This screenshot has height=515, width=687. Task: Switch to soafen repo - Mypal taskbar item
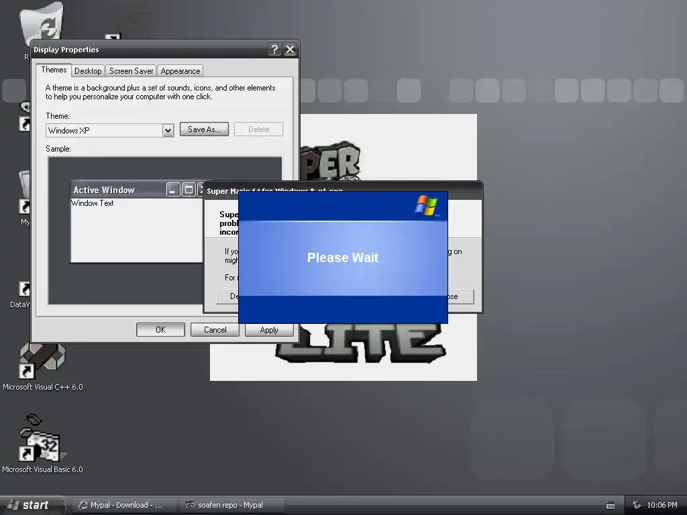232,505
